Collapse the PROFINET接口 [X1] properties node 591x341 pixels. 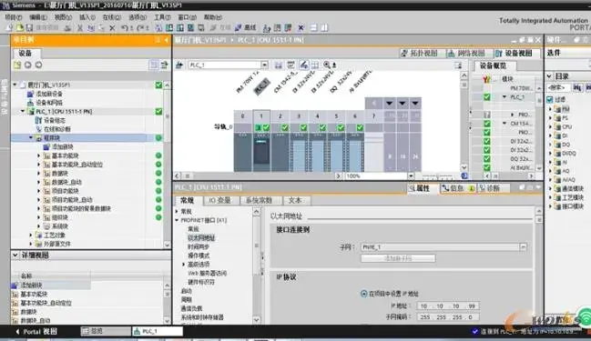[177, 220]
